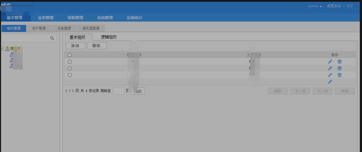Viewport: 362px width, 152px height.
Task: Click the search magnifier icon in the tree panel
Action: [52, 38]
